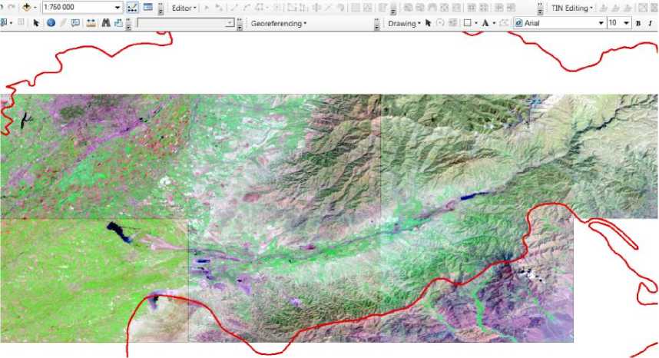Image resolution: width=659 pixels, height=358 pixels.
Task: Click the Add Data button
Action: click(26, 8)
